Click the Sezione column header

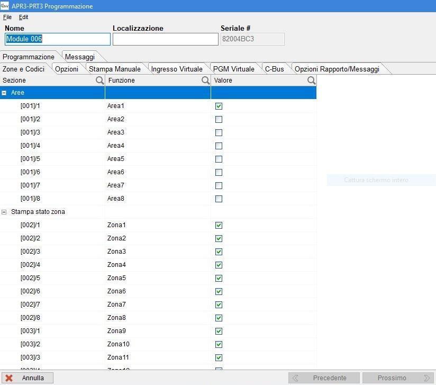52,80
